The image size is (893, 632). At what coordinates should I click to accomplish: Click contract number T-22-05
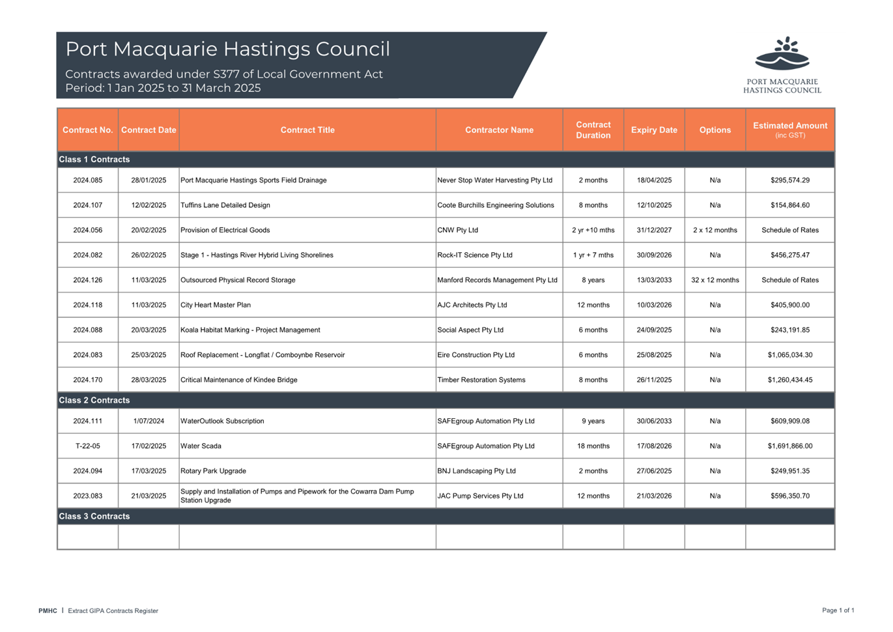(x=88, y=446)
